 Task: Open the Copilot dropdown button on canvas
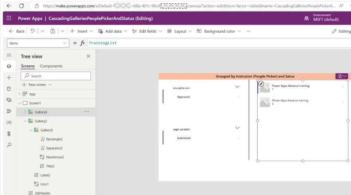(342, 76)
